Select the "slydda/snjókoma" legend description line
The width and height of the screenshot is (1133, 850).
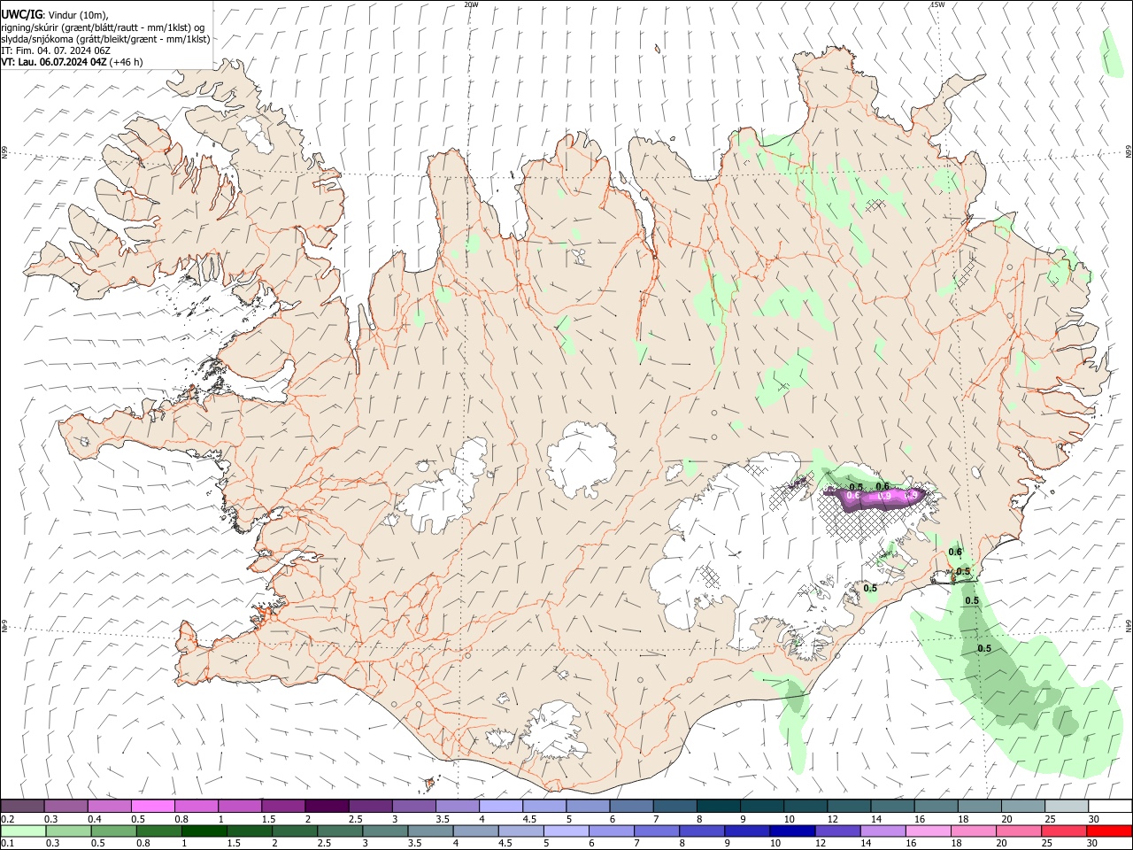pyautogui.click(x=105, y=39)
